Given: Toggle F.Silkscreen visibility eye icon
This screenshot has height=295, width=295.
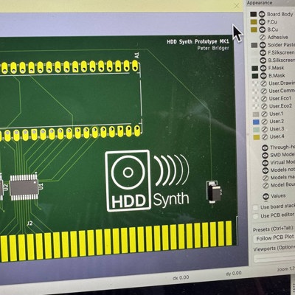Looking at the screenshot, I should coord(263,52).
